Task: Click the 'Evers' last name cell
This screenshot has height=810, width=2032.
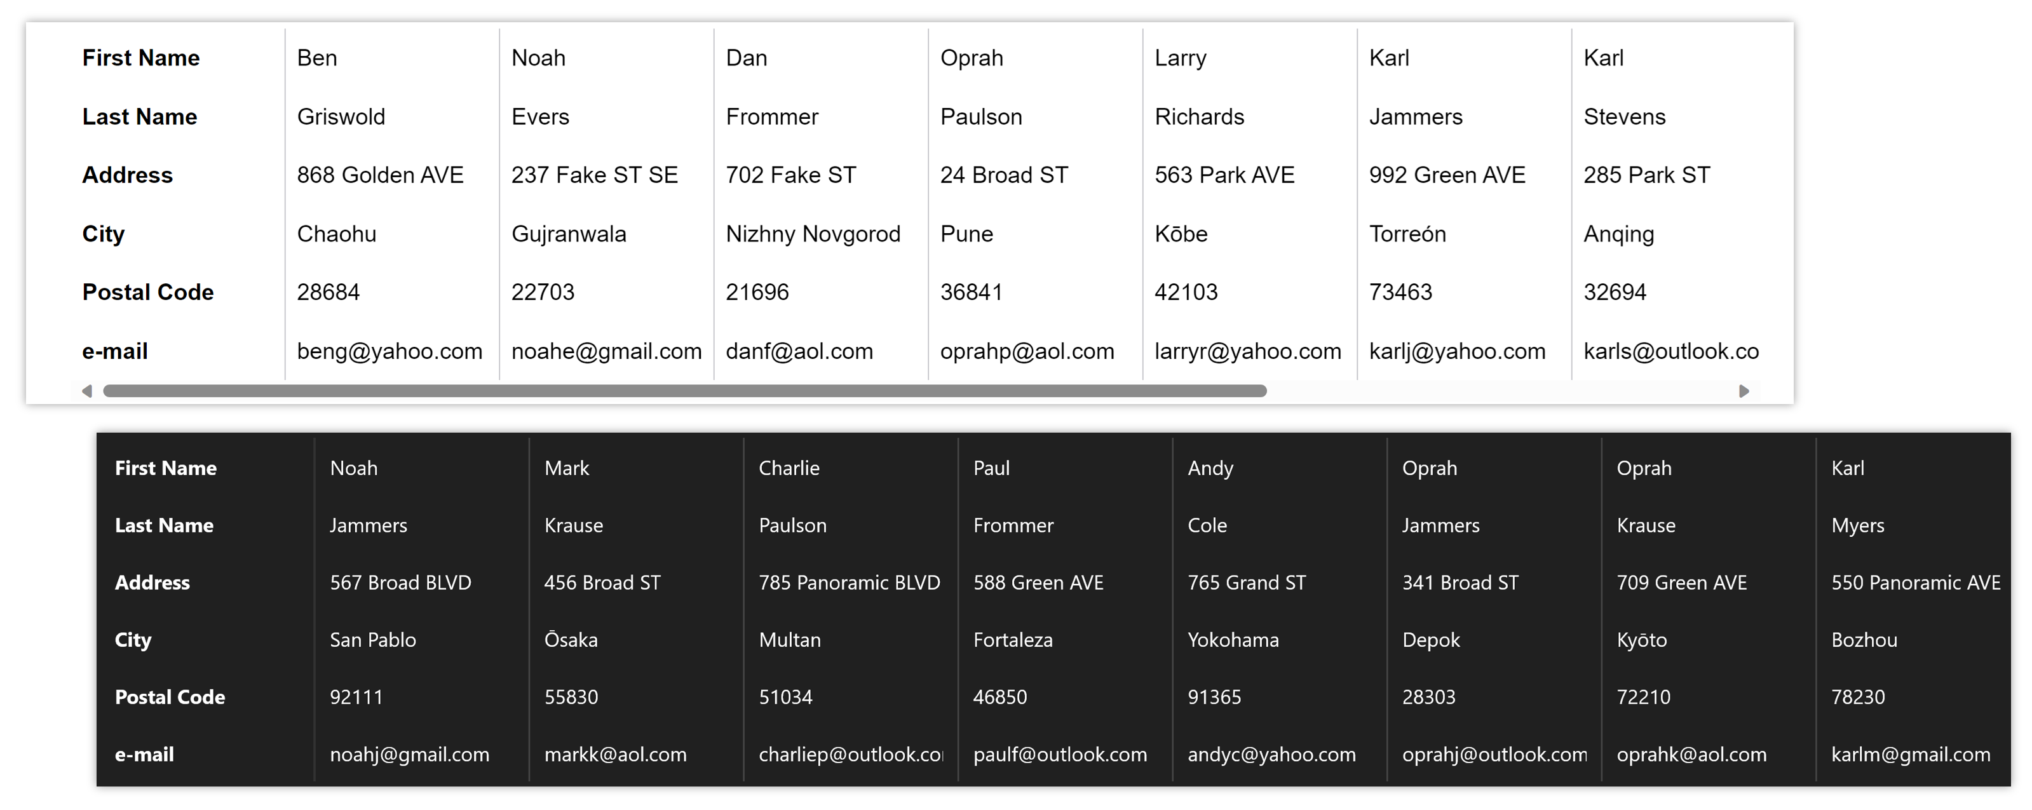Action: [x=540, y=117]
